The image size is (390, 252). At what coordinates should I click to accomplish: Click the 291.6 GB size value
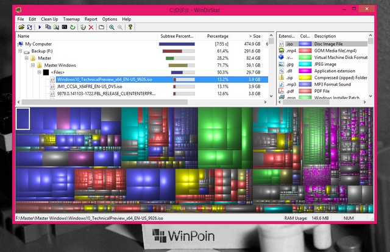[x=252, y=51]
